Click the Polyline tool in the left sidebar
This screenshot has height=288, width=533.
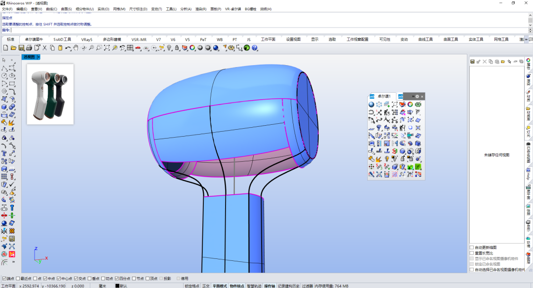(4, 68)
